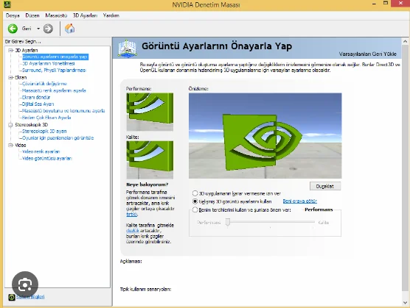Click the green Back arrow icon
This screenshot has height=308, width=410.
point(13,29)
